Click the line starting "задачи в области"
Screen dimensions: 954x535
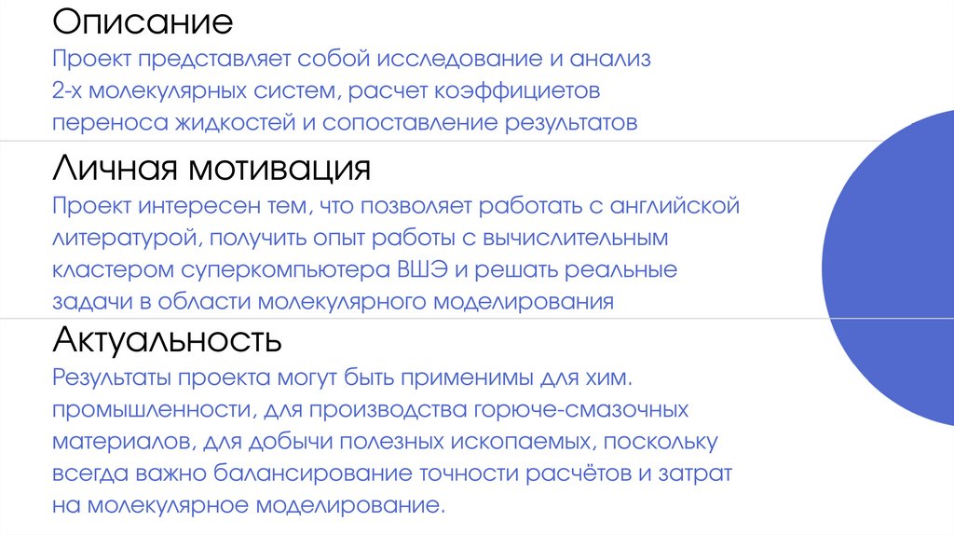333,301
